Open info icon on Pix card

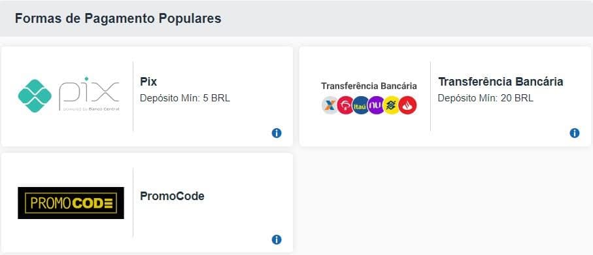pos(277,133)
